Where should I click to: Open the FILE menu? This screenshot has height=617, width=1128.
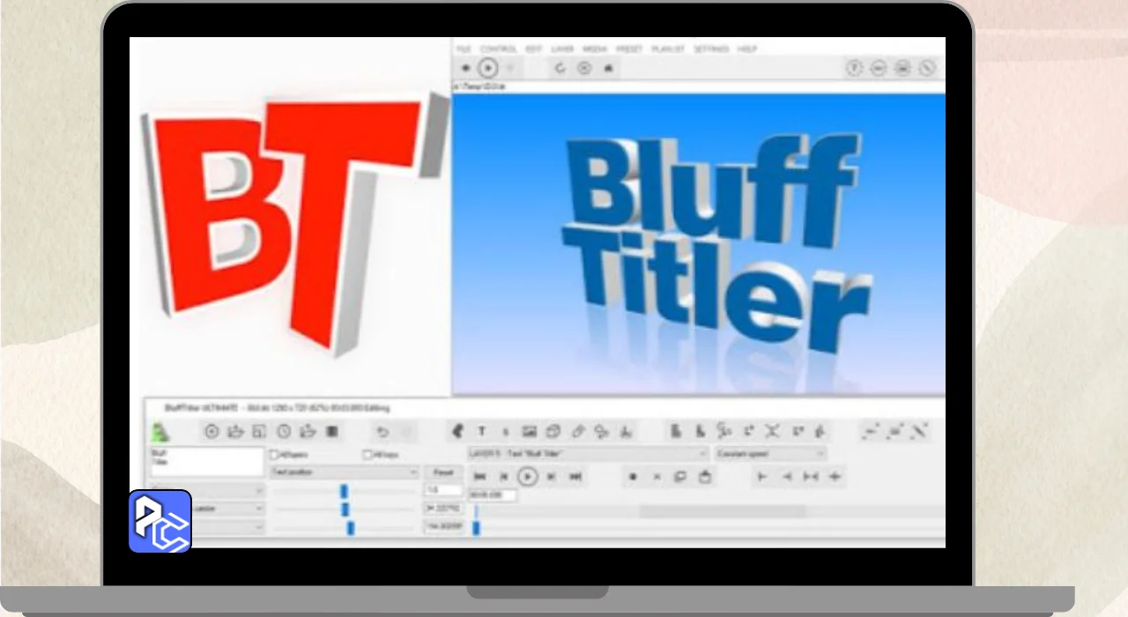point(464,49)
